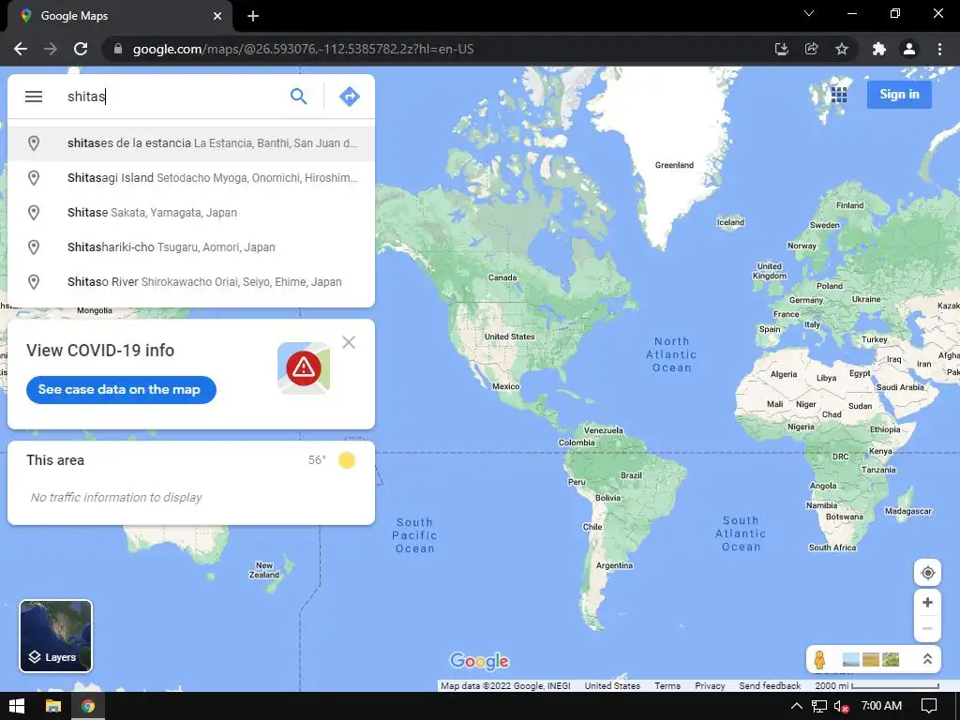Go back in browser history
960x720 pixels.
coord(21,49)
